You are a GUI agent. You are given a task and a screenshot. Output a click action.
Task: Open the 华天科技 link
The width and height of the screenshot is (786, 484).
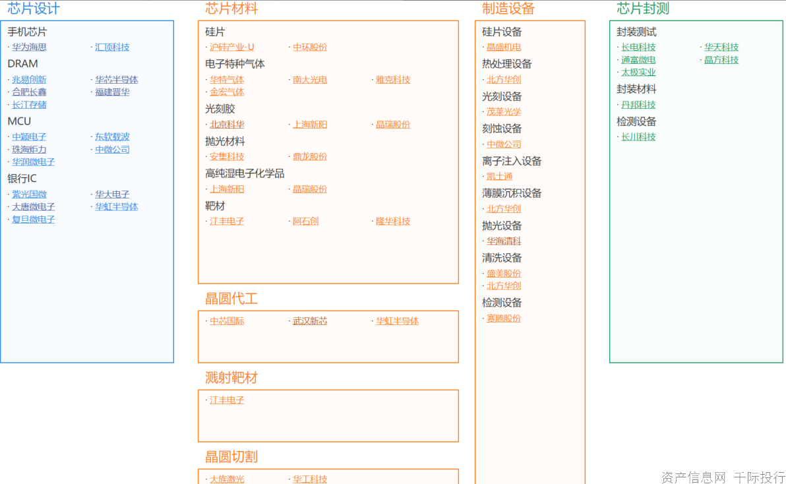pos(721,47)
